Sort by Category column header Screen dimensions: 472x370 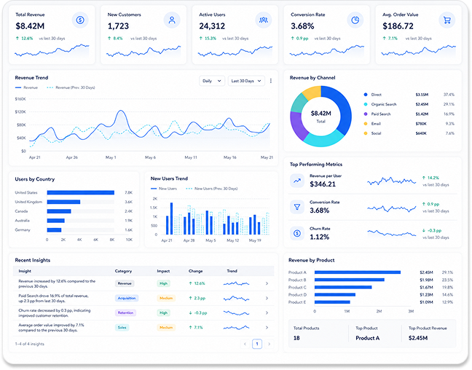point(123,271)
